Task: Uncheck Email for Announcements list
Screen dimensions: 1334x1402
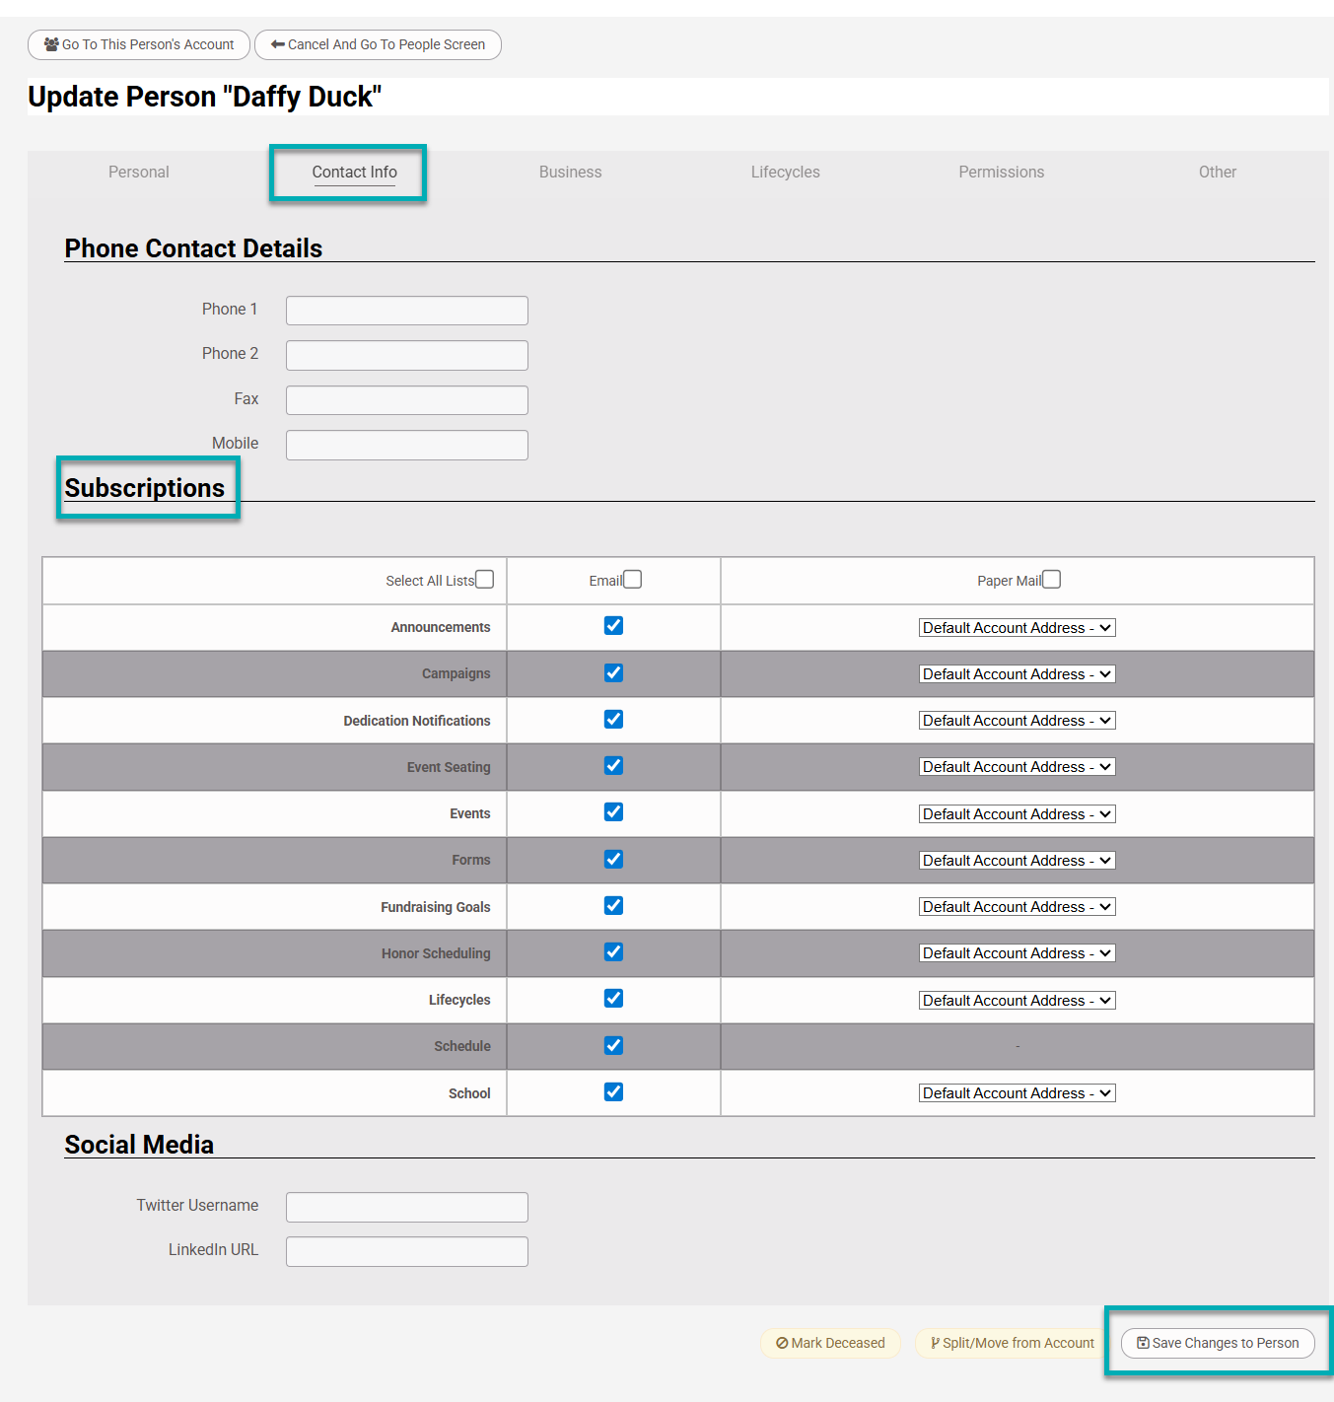Action: pos(613,626)
